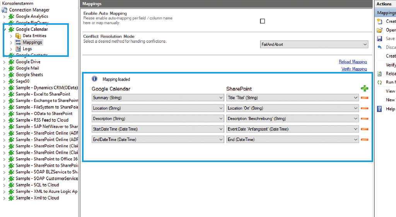Click the Verify Mapping link

click(x=354, y=69)
